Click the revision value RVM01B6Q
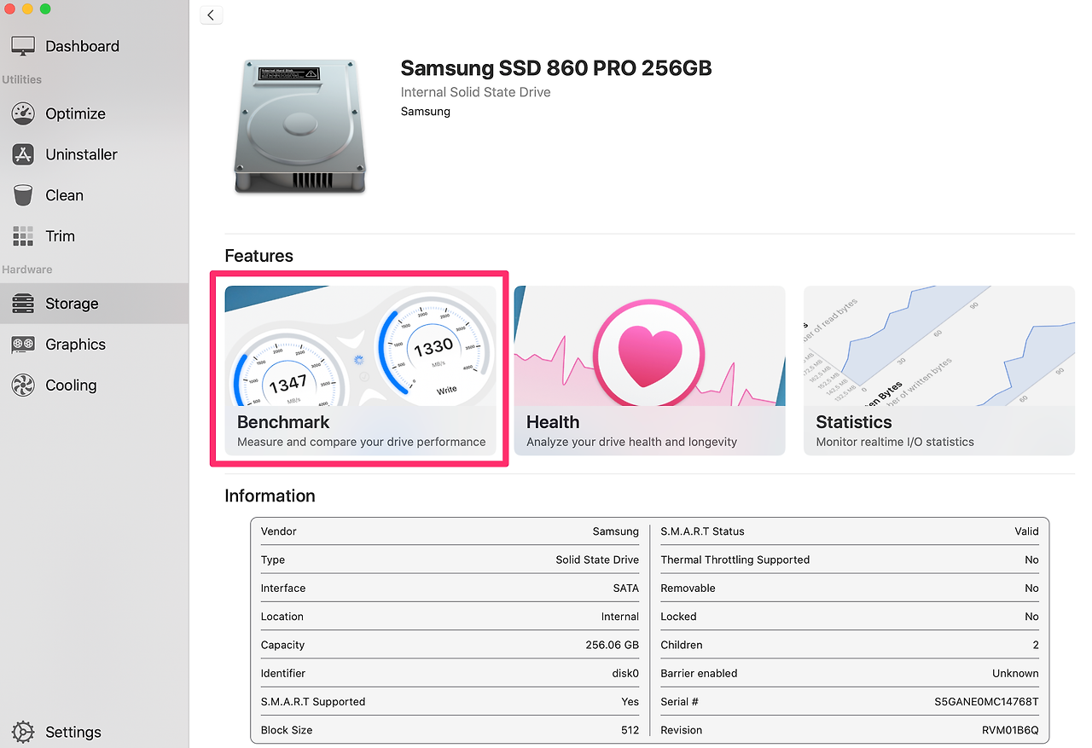The height and width of the screenshot is (748, 1092). pyautogui.click(x=1010, y=730)
